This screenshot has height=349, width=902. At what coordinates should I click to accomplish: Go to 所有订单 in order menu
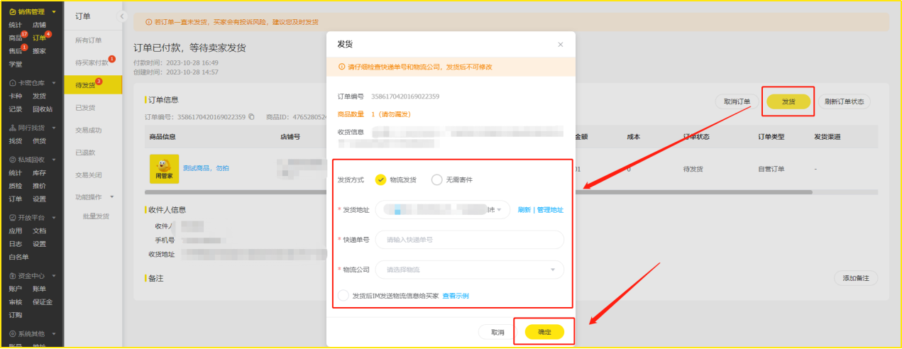click(89, 40)
